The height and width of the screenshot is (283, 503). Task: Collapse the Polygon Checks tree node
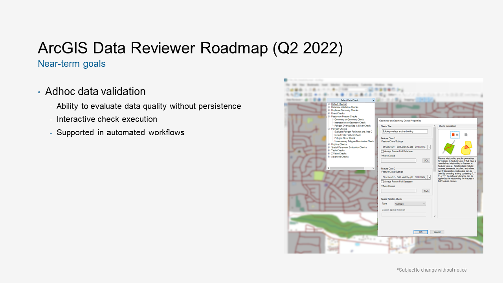point(328,129)
